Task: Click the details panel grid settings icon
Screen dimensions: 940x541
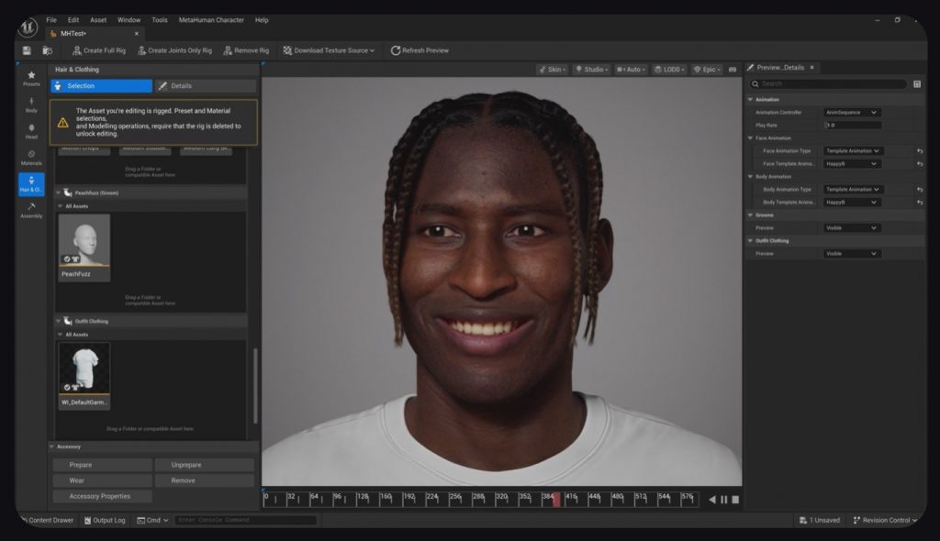Action: (916, 84)
